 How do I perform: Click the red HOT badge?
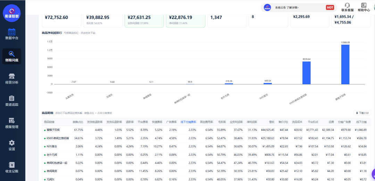330,7
